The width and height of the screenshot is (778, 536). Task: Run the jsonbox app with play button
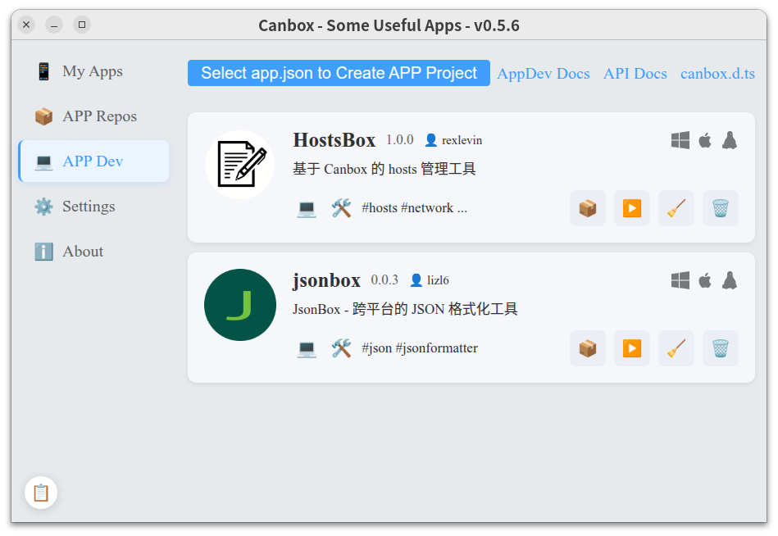631,348
